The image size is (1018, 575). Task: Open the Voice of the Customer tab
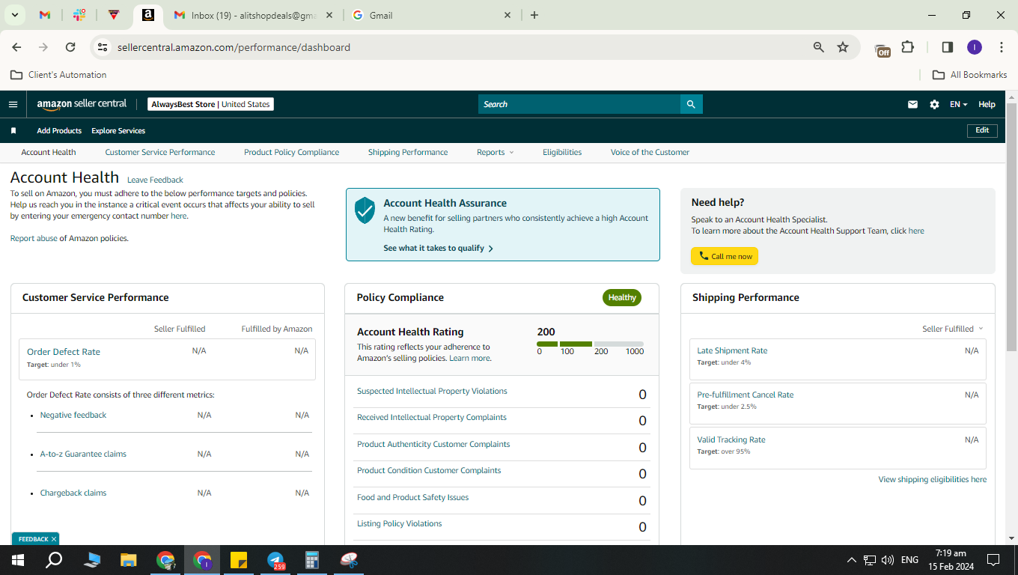(x=650, y=152)
